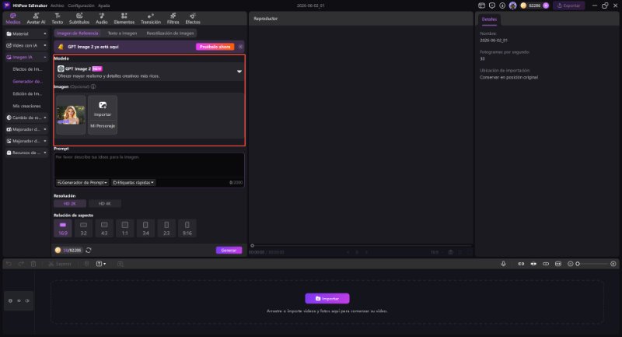Click Importar in the reference image area
Image resolution: width=622 pixels, height=337 pixels.
click(x=103, y=108)
